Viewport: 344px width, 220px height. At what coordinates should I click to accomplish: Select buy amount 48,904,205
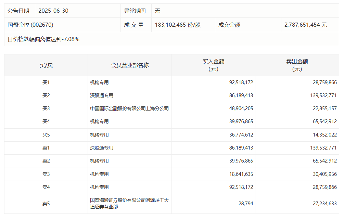[x=241, y=108]
